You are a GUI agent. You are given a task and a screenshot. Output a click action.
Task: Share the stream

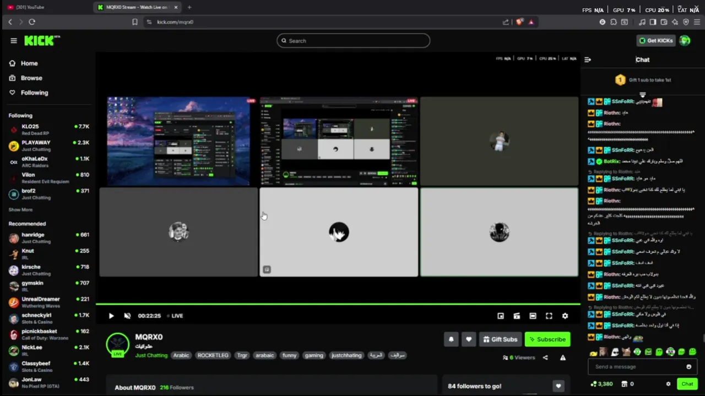pyautogui.click(x=545, y=358)
